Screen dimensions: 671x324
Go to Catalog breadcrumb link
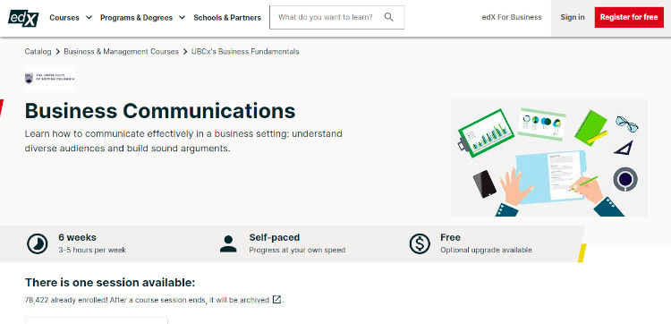[38, 52]
